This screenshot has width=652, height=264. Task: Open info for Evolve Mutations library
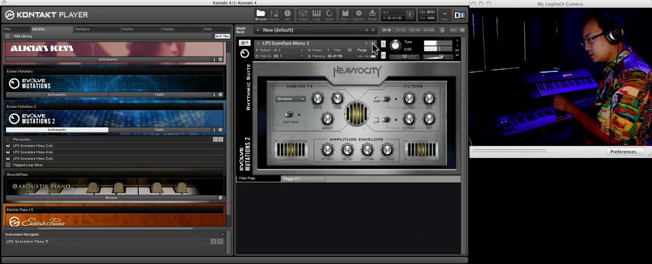(x=214, y=94)
